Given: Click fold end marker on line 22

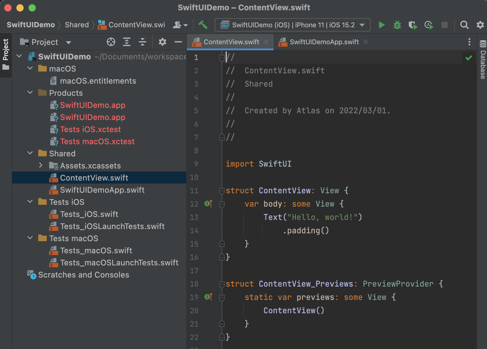Looking at the screenshot, I should [x=222, y=337].
